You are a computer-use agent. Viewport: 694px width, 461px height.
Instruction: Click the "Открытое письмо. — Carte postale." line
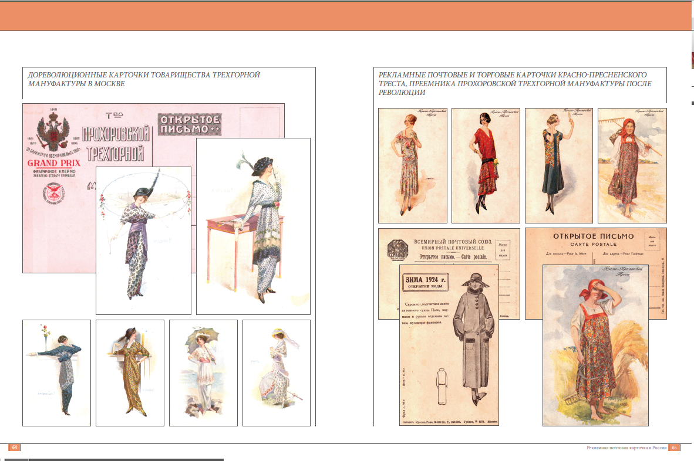coord(453,257)
